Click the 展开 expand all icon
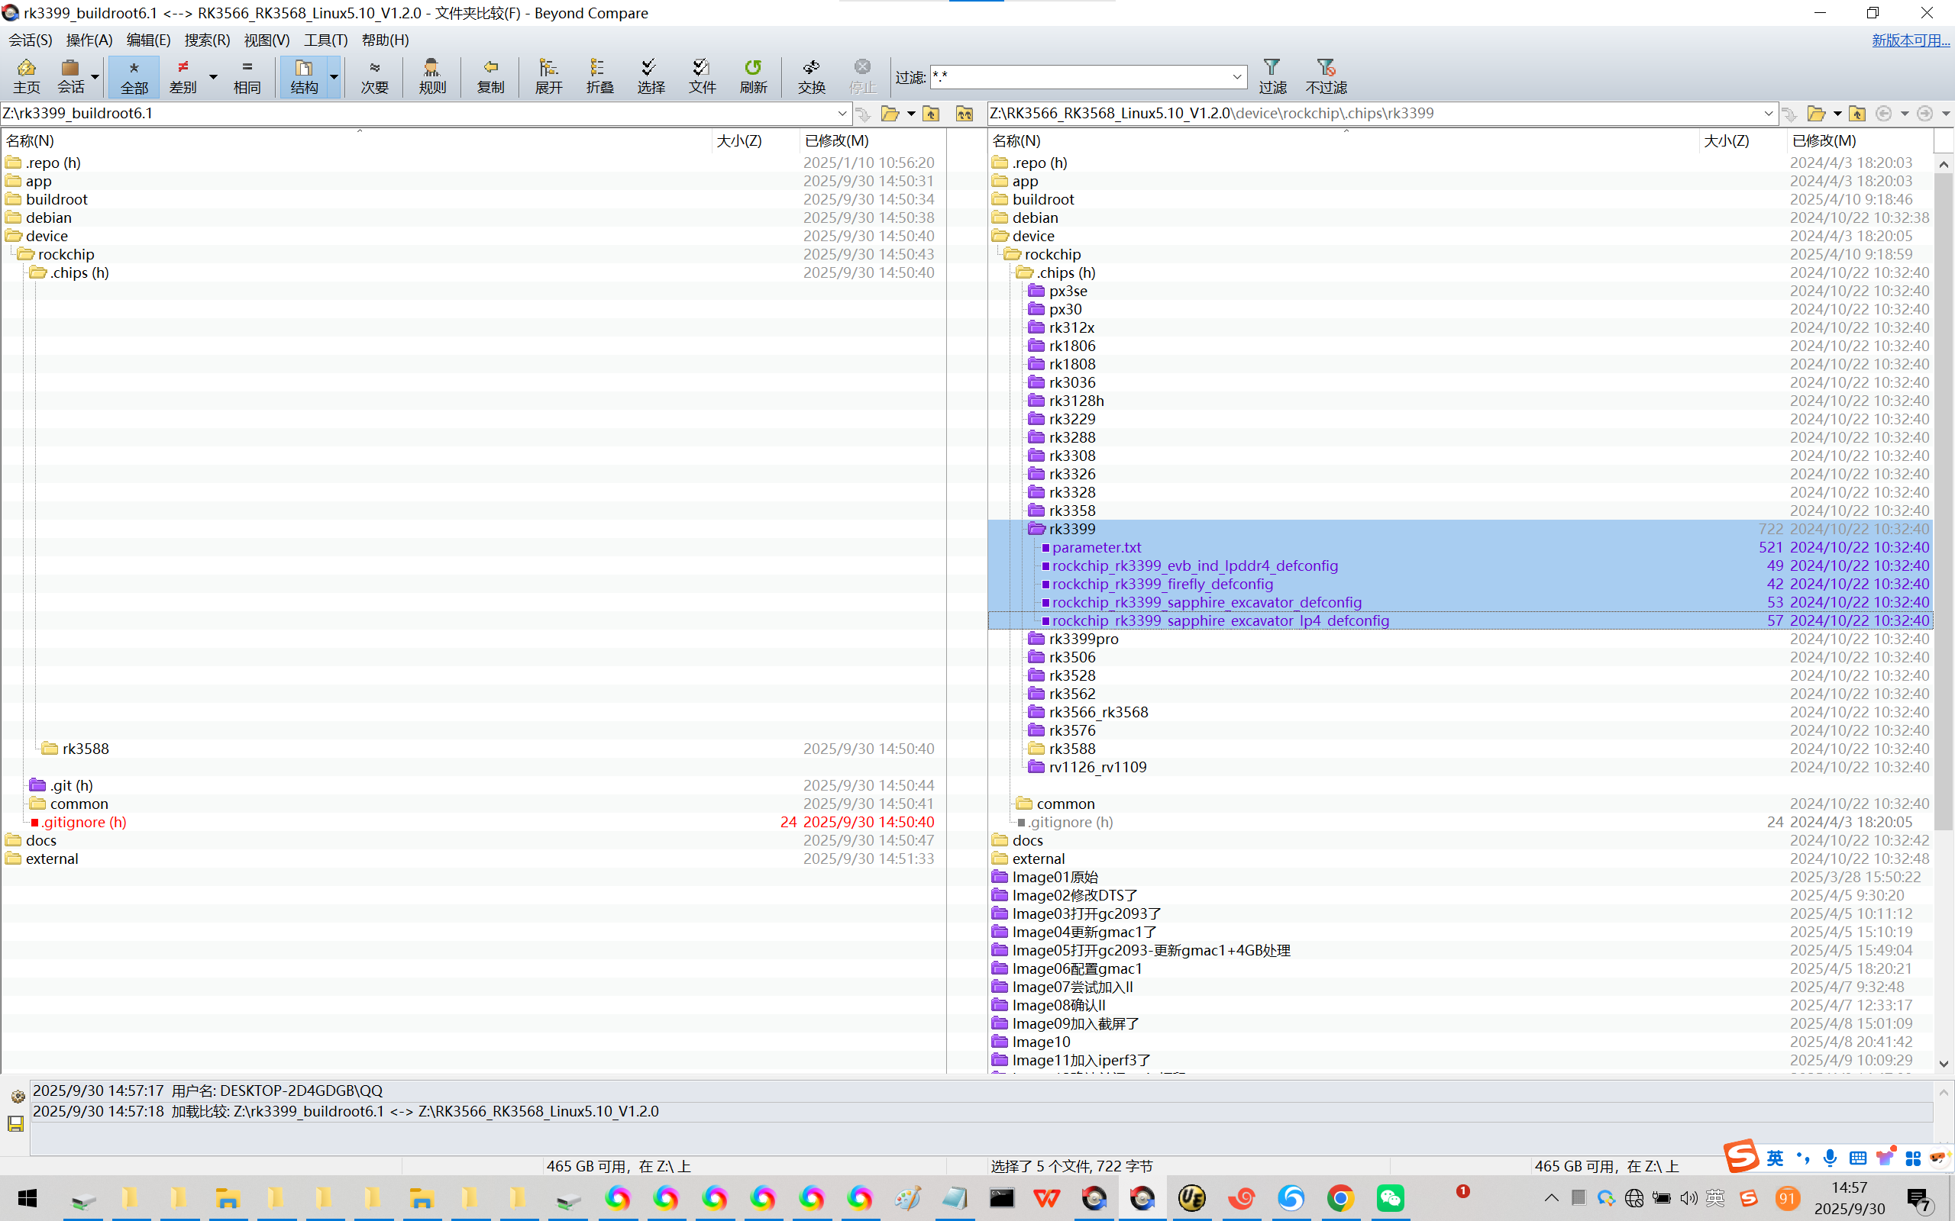The image size is (1955, 1221). [x=548, y=76]
